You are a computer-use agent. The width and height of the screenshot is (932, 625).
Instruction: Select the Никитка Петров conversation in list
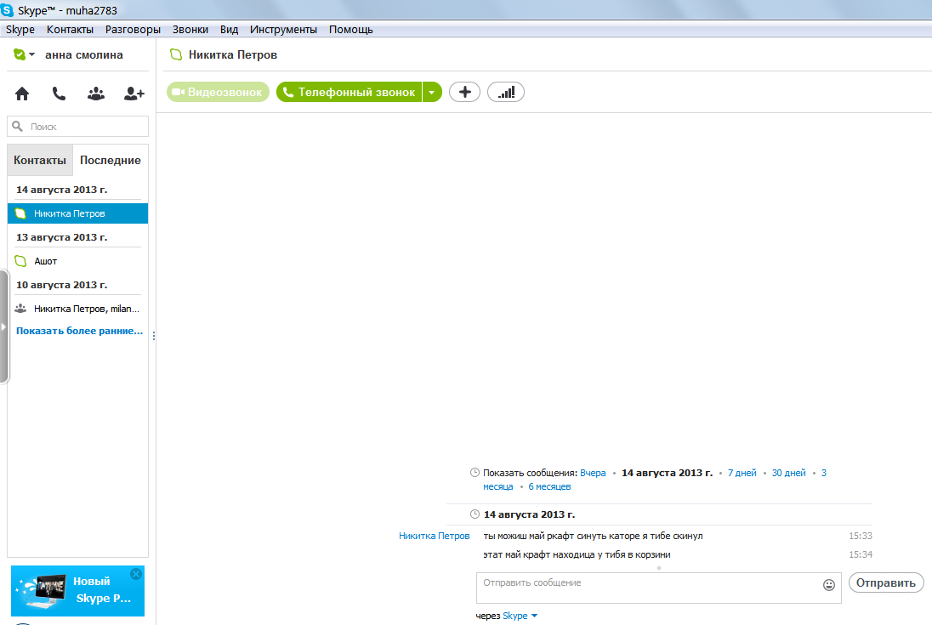pos(78,213)
